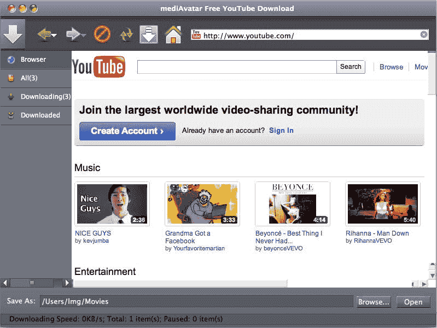Click the large download arrow button

(13, 34)
